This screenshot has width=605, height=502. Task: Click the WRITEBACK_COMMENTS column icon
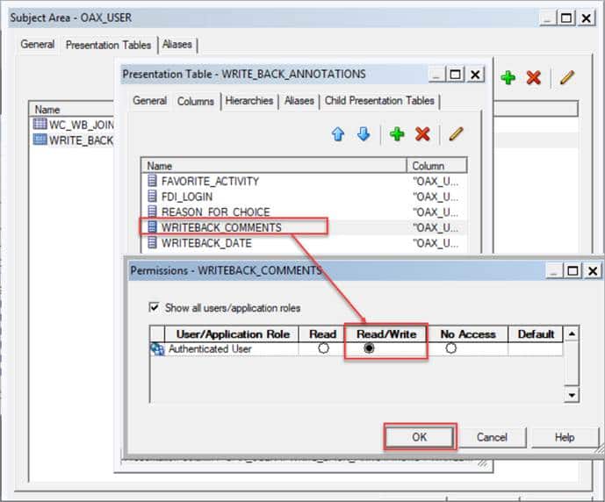(153, 226)
